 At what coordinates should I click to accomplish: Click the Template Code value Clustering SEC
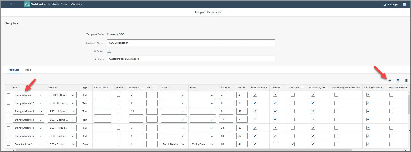[115, 34]
